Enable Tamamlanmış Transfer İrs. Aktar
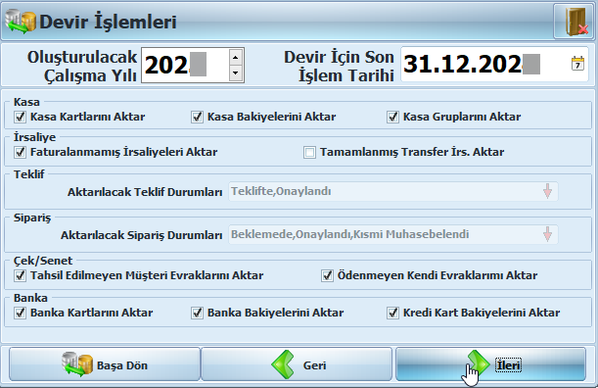This screenshot has width=598, height=388. [x=309, y=152]
